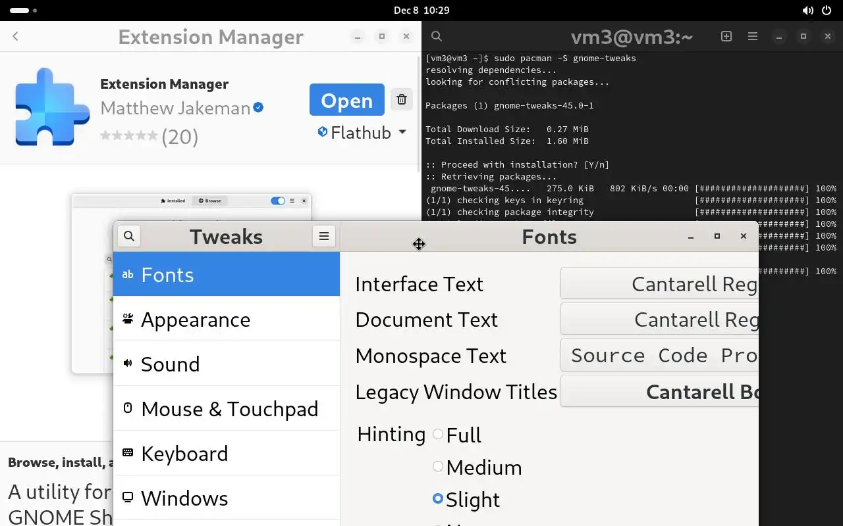Click the trash uninstall icon

401,100
